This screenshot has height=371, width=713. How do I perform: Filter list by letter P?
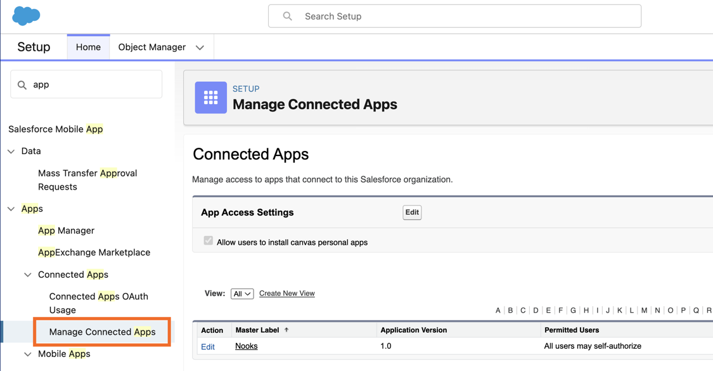[683, 311]
